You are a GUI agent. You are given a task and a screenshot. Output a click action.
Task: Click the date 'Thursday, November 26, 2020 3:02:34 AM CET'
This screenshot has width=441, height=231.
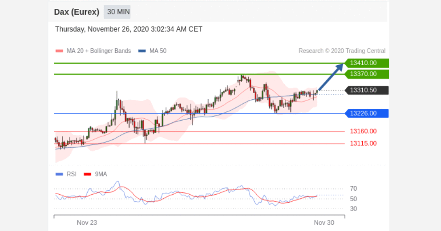click(x=129, y=29)
